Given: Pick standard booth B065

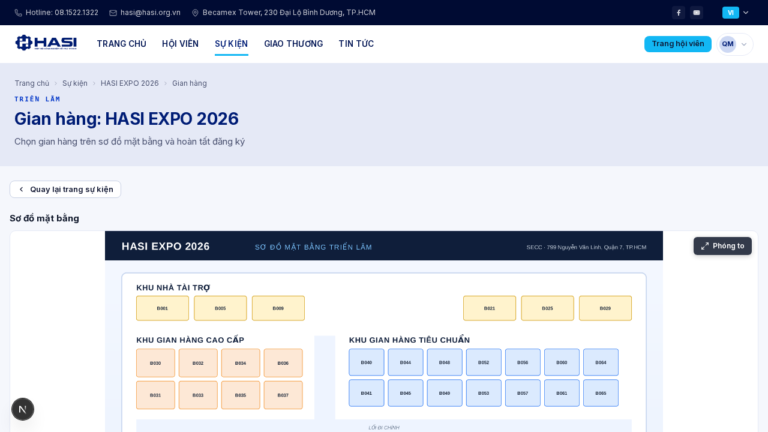Looking at the screenshot, I should [x=601, y=393].
